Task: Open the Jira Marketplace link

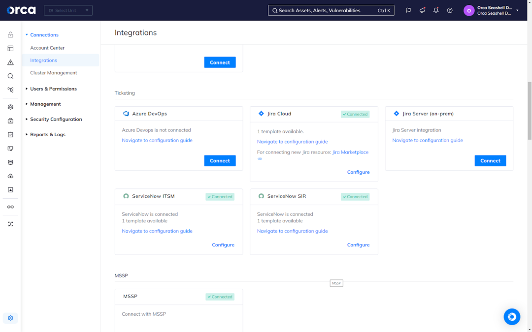Action: pos(351,152)
